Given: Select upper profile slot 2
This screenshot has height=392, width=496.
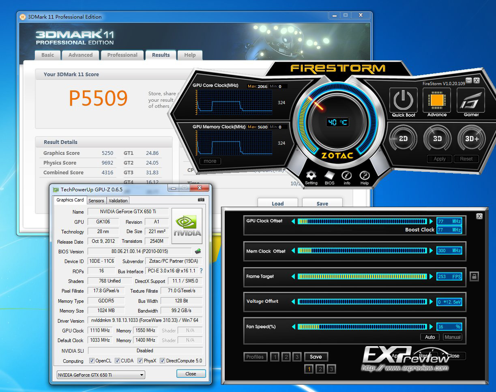Looking at the screenshot, I should coord(286,357).
